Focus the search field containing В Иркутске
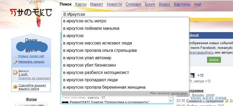 147,14
